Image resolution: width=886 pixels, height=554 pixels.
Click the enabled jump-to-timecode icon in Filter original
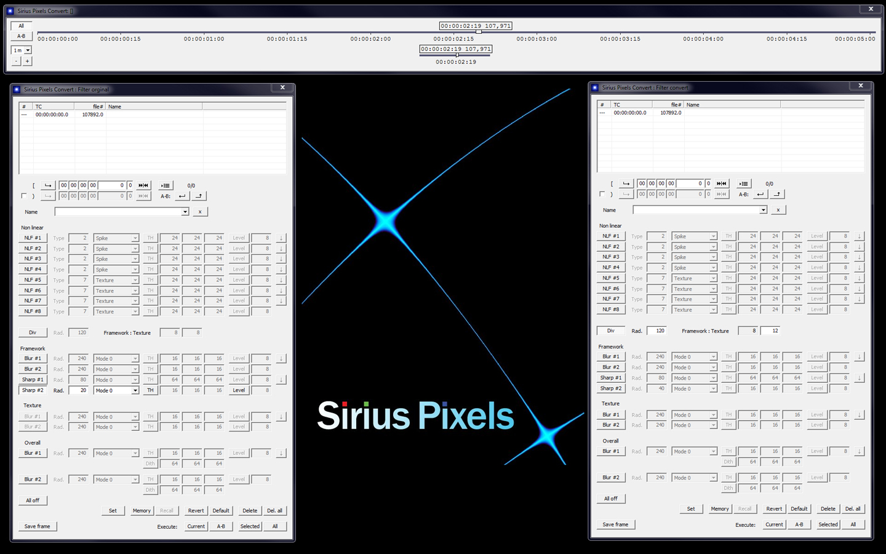[x=143, y=185]
